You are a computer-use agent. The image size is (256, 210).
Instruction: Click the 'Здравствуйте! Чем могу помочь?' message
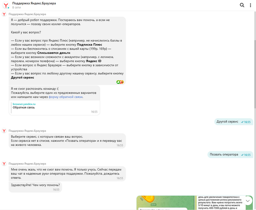(35, 184)
